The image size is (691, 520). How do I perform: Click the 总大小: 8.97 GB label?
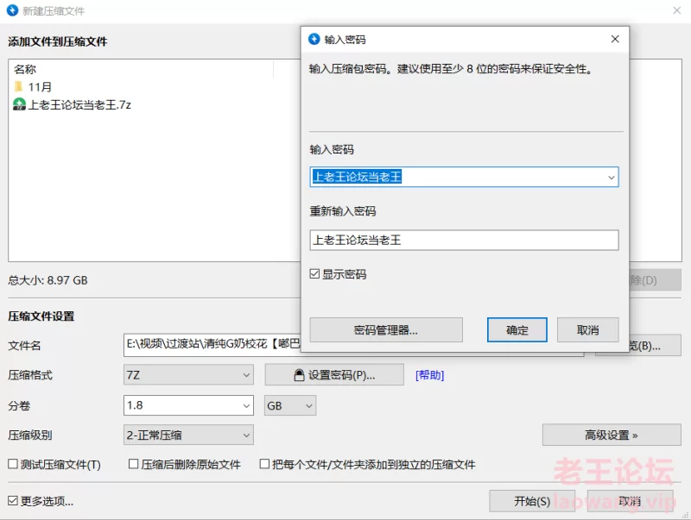click(48, 280)
